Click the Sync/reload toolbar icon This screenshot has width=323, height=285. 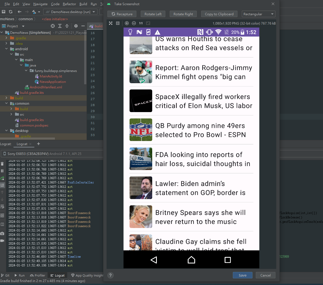[11, 12]
